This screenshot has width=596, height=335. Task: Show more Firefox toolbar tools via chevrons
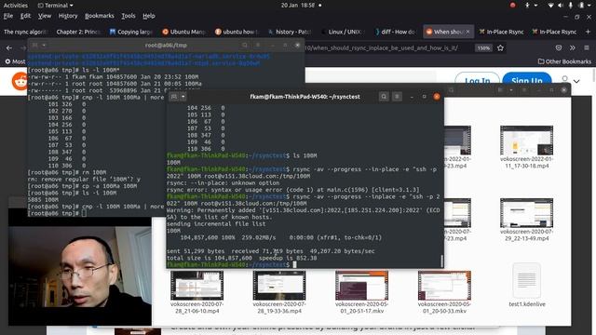pyautogui.click(x=572, y=47)
